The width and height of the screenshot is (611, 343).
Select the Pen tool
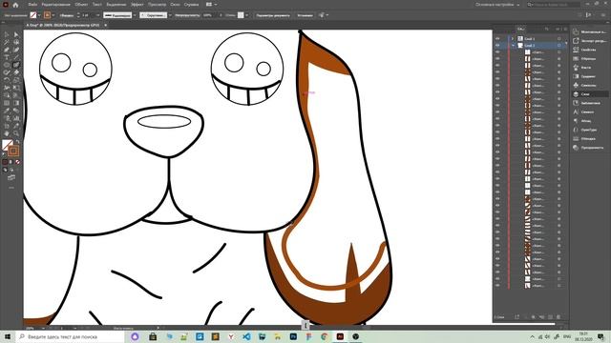(x=7, y=50)
